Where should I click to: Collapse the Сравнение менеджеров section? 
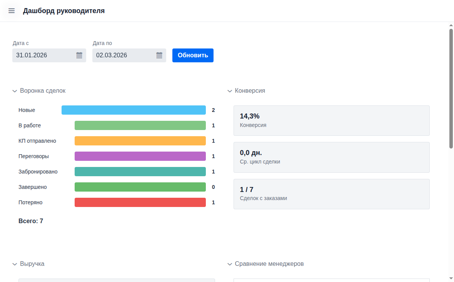pos(230,264)
